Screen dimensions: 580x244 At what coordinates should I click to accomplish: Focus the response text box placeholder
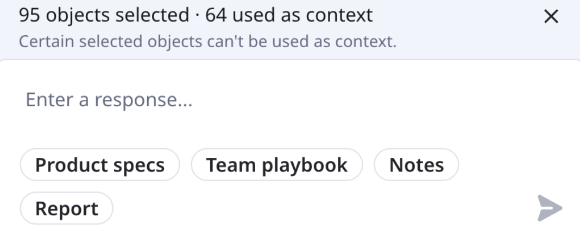[109, 100]
